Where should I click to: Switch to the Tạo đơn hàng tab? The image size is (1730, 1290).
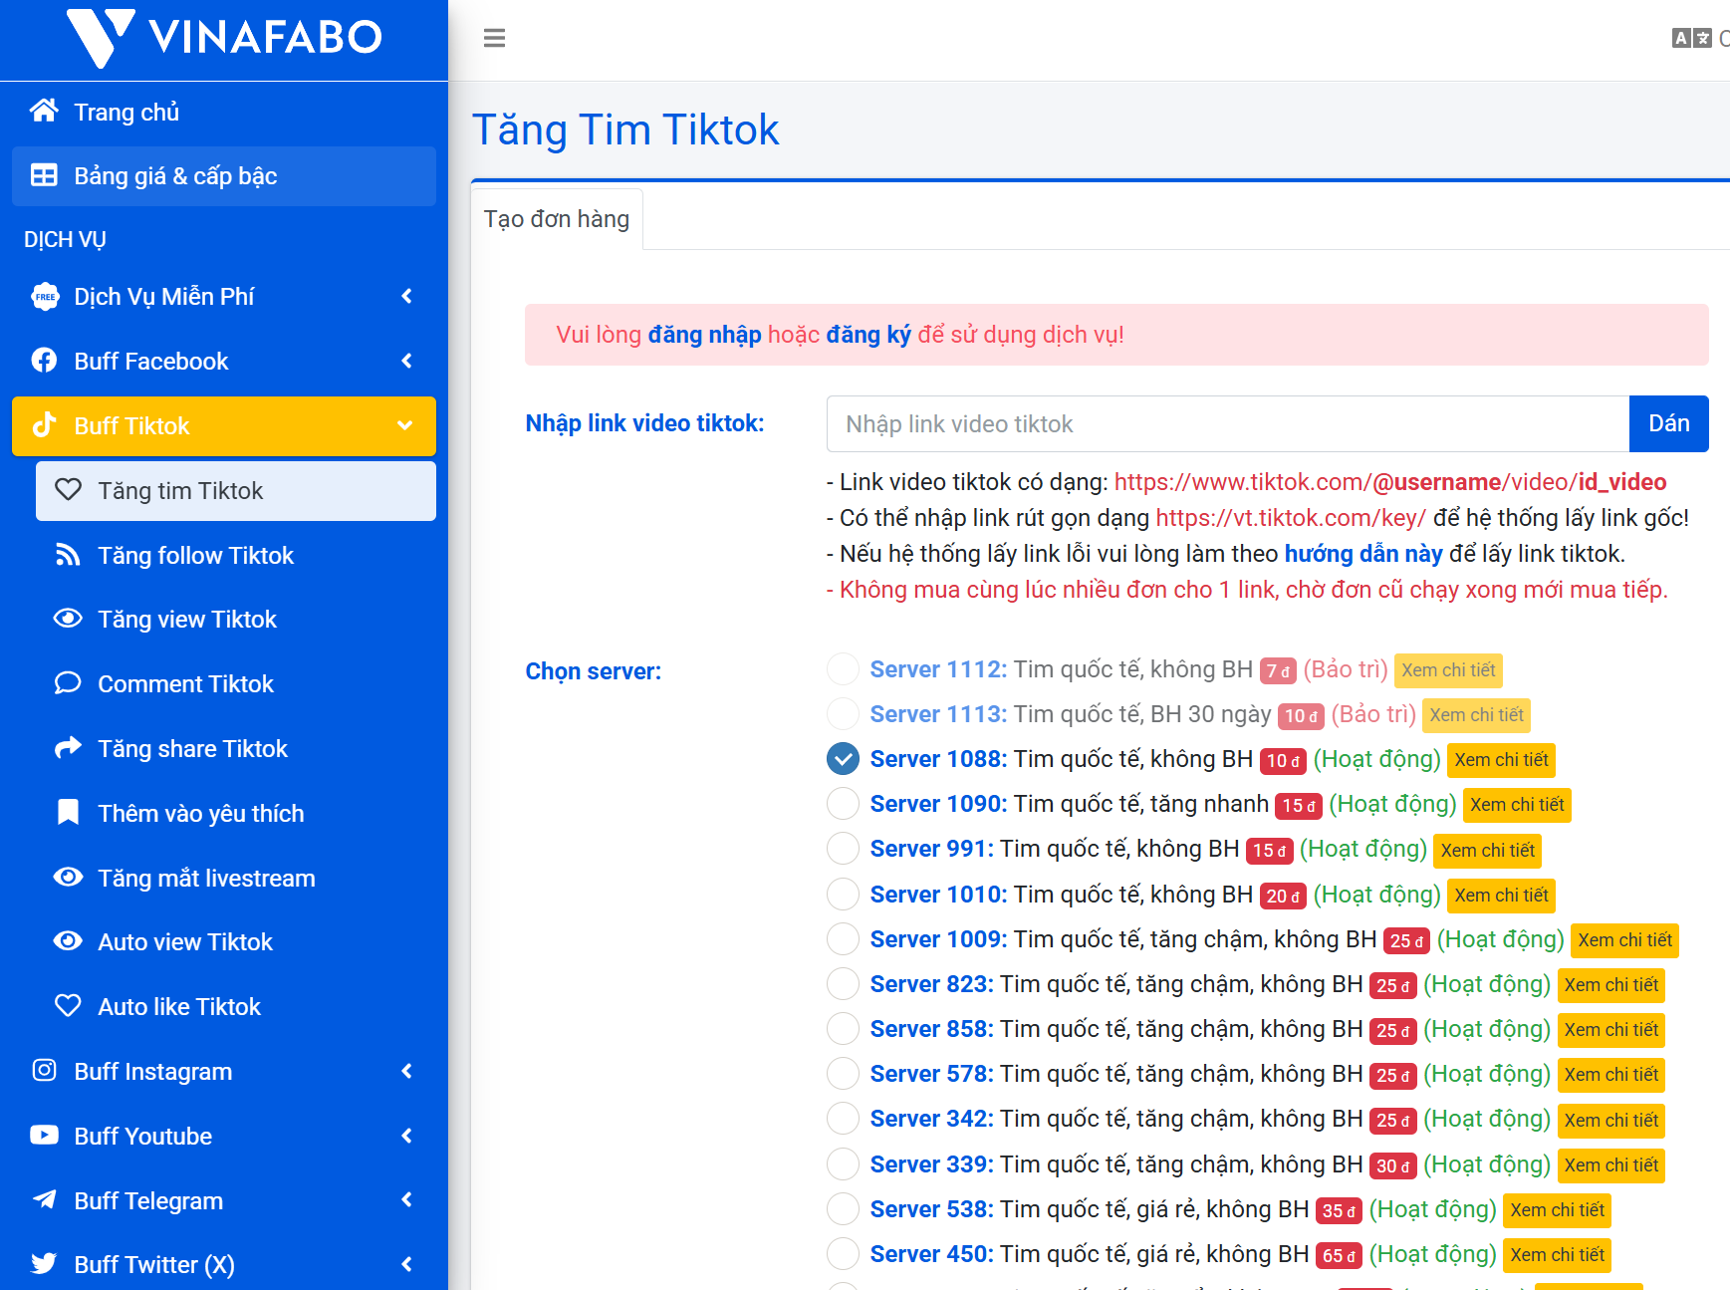coord(556,218)
